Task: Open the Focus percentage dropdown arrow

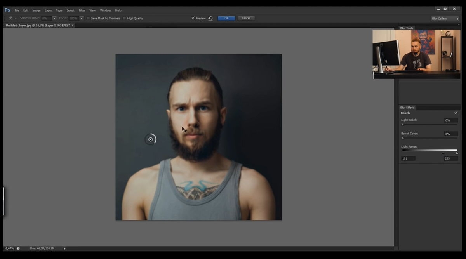Action: click(x=82, y=18)
